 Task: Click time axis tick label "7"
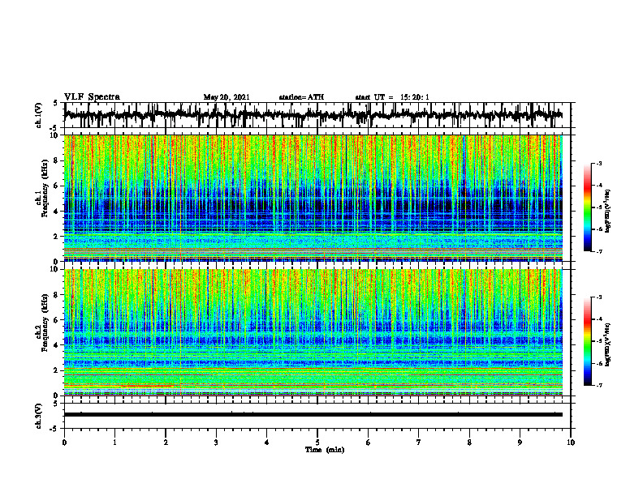(x=419, y=443)
